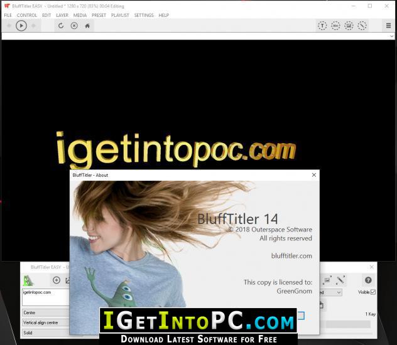The image size is (397, 345).
Task: Open the SETTINGS menu
Action: pyautogui.click(x=144, y=15)
